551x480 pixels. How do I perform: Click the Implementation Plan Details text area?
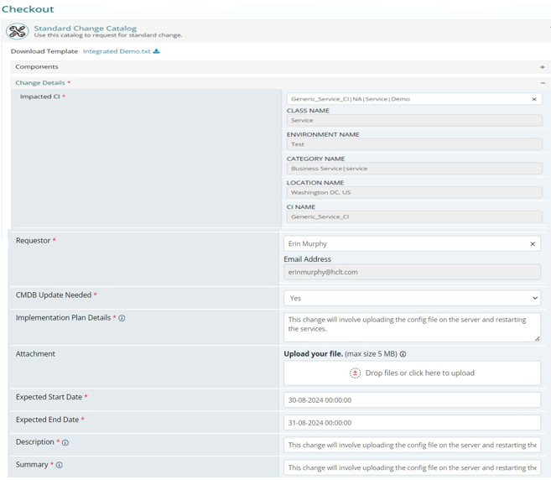point(409,327)
